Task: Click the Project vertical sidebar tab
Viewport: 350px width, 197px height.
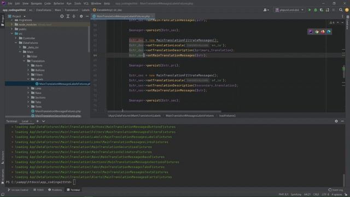Action: pyautogui.click(x=2, y=20)
